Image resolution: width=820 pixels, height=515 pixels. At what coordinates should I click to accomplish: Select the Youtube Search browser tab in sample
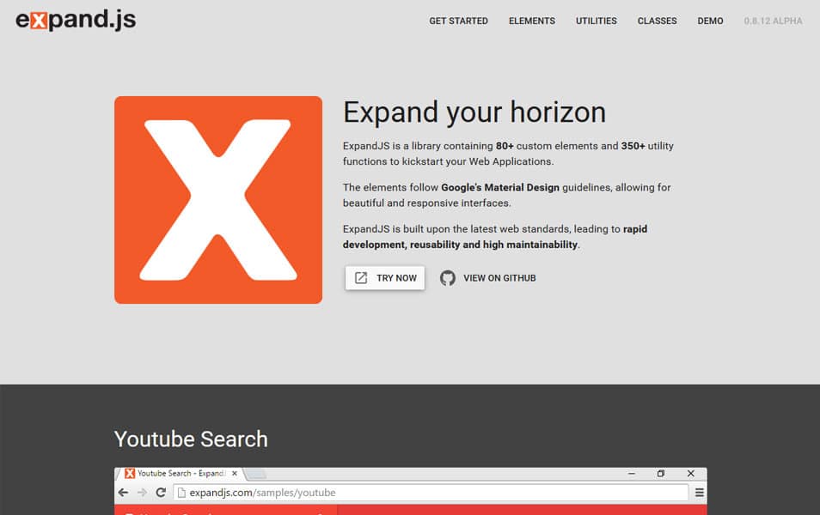[181, 473]
